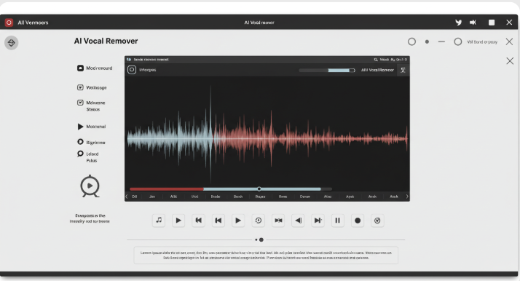Select the first hollow circle in the header

(412, 41)
